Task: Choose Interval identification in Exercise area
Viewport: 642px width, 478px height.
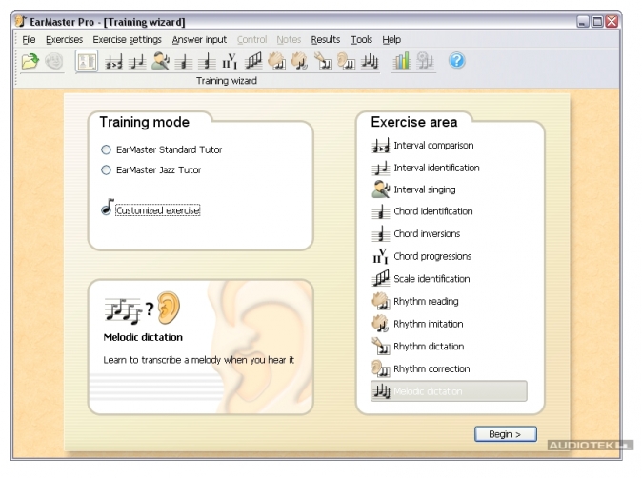Action: click(426, 168)
